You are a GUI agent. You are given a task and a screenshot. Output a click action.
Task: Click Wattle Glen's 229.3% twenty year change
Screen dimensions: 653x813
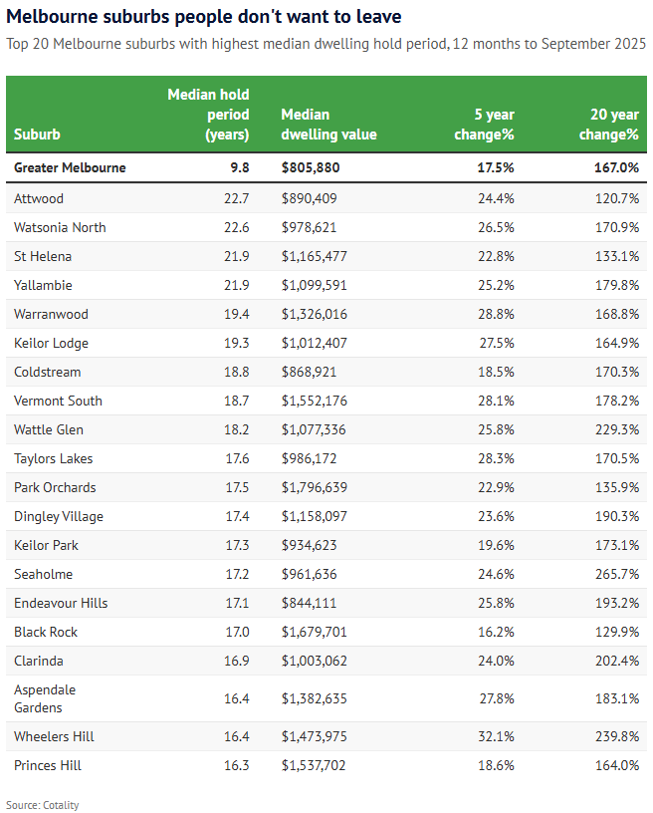617,429
